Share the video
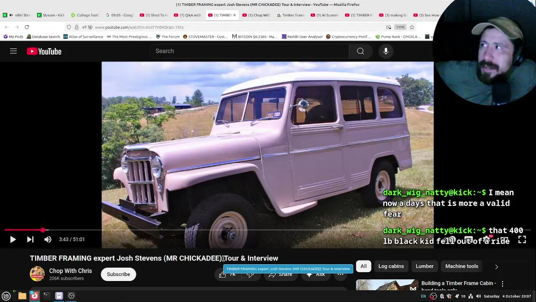 (x=280, y=274)
